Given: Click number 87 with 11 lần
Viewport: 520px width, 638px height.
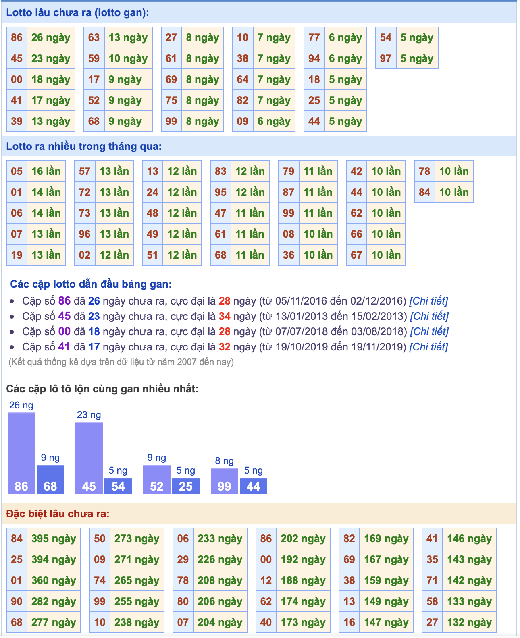Looking at the screenshot, I should [x=289, y=192].
